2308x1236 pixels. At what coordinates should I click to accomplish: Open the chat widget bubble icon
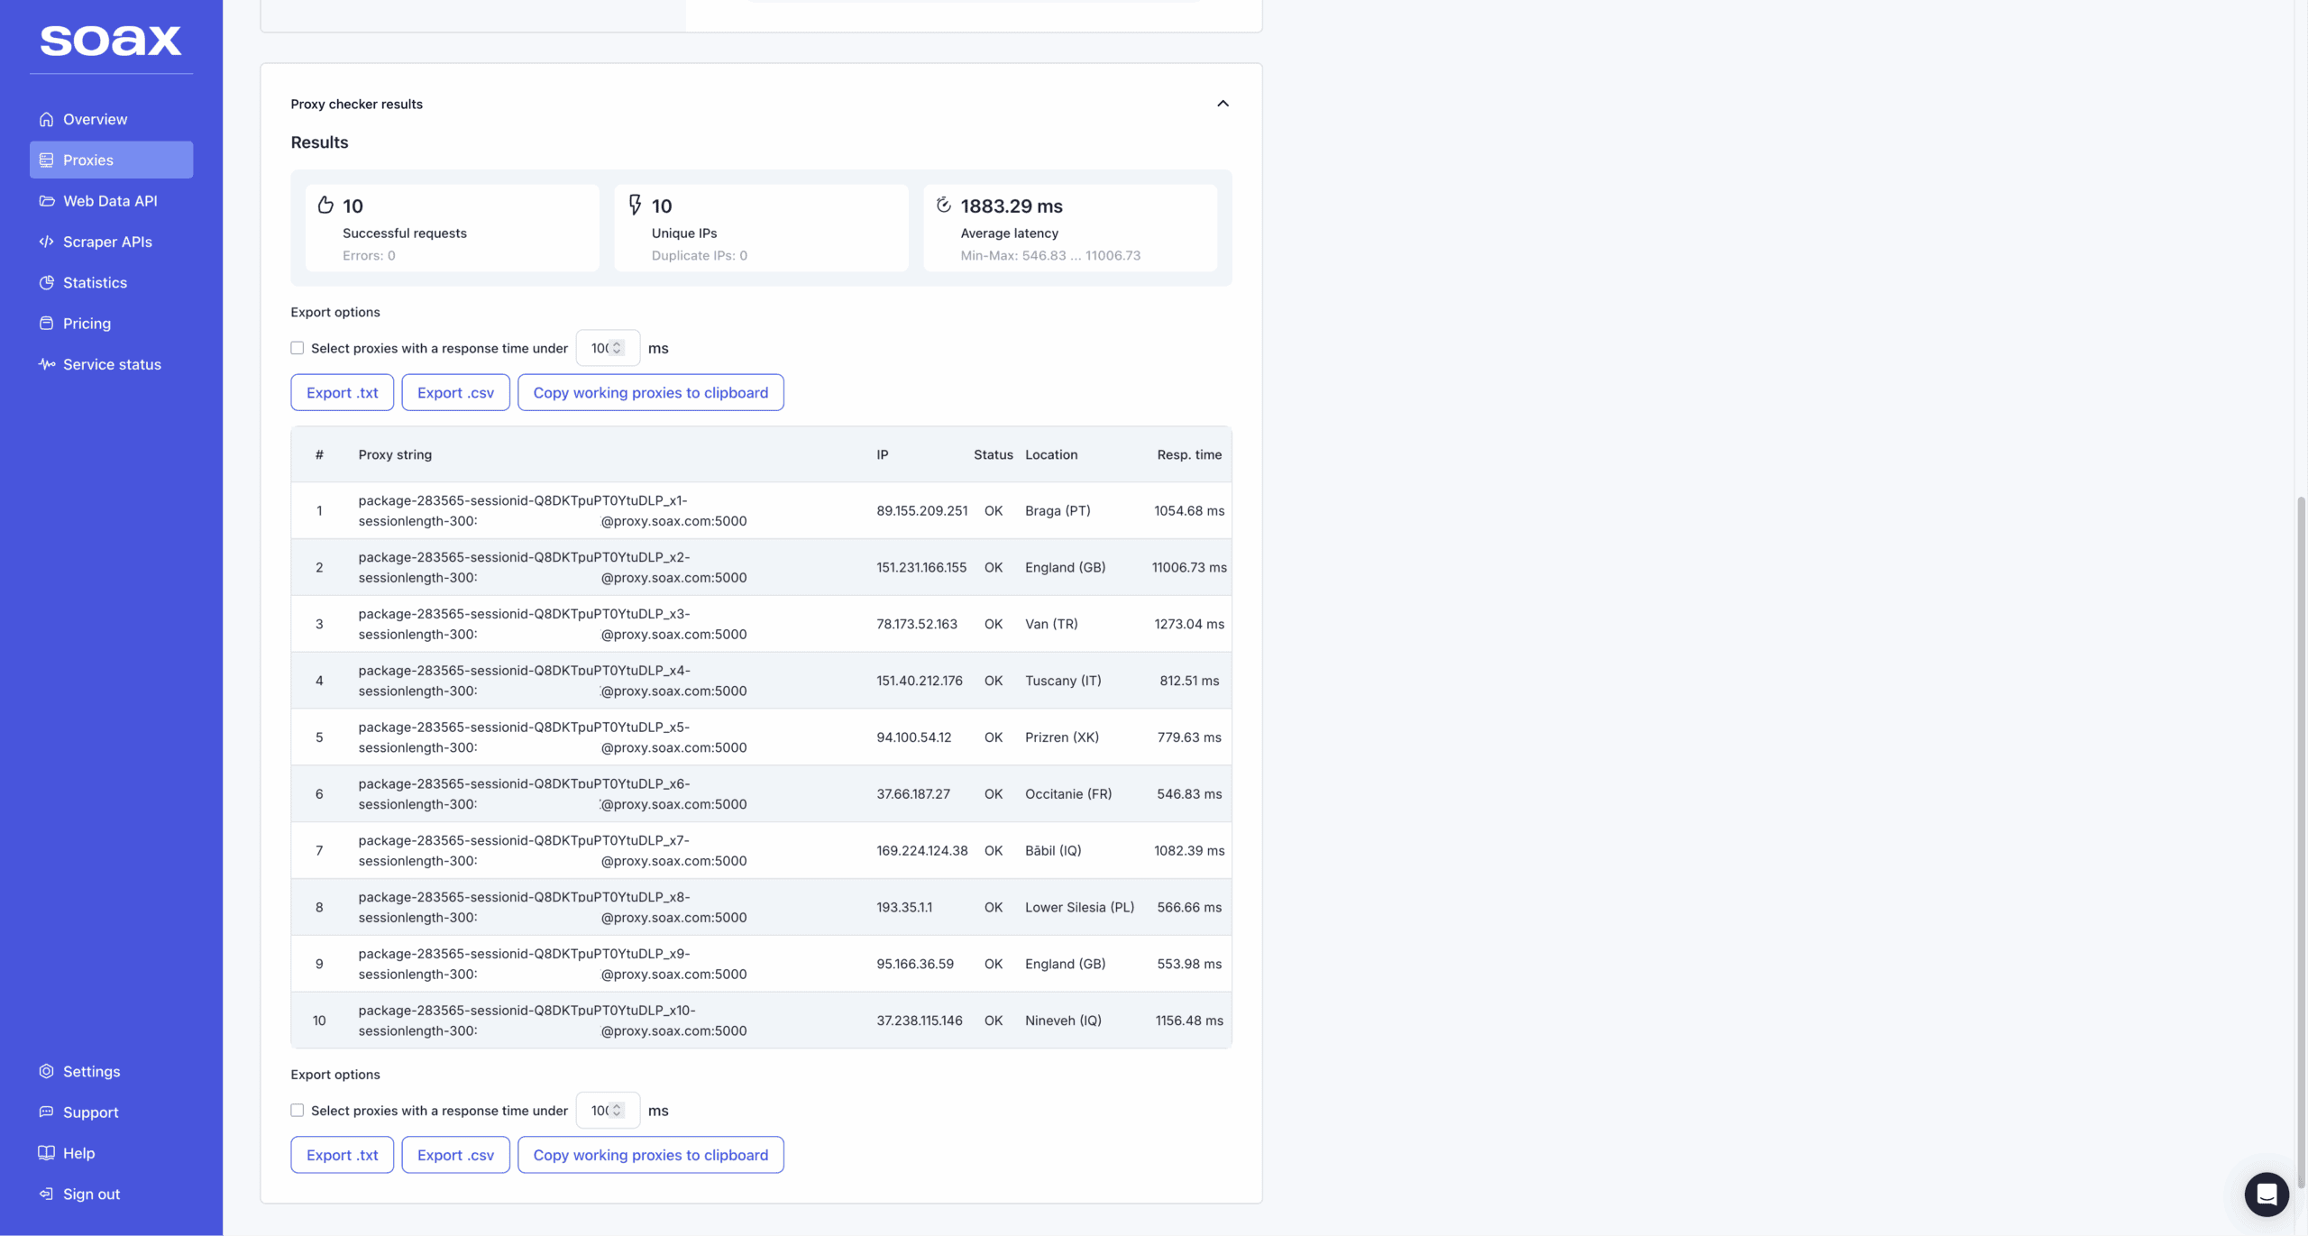tap(2266, 1195)
